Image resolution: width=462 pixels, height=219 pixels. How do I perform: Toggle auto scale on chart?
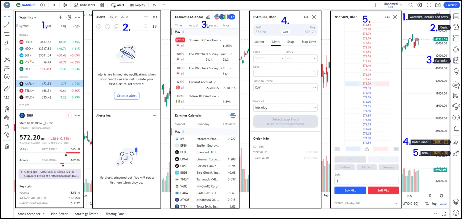pos(443,204)
